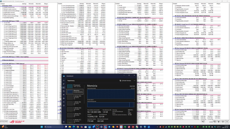The image size is (230, 129).
Task: Collapse CPU Enhanced sensor group
Action: (1, 64)
